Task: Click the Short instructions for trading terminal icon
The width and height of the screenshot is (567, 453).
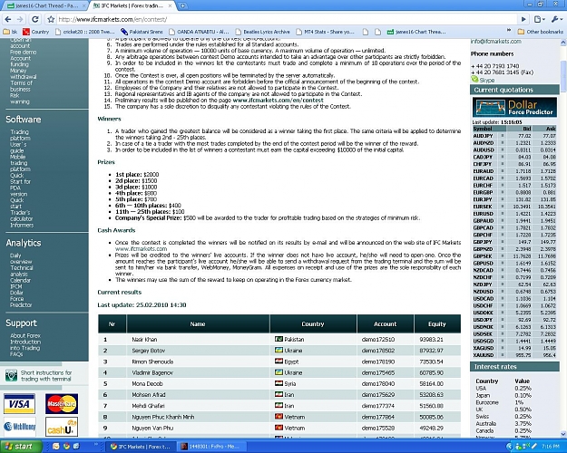Action: pos(11,375)
